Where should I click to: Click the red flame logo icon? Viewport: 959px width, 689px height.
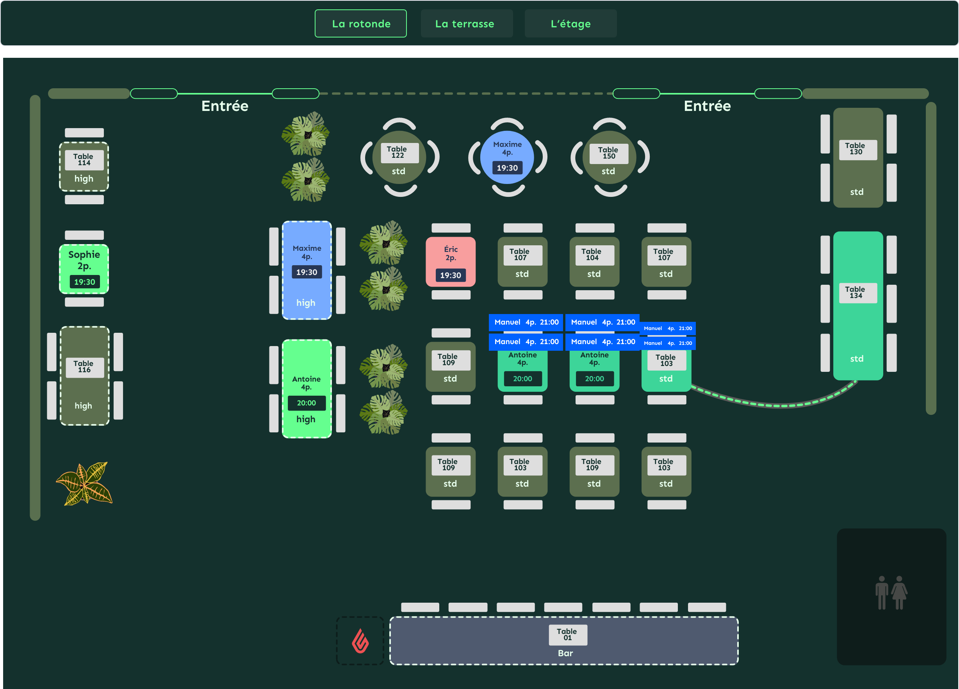tap(360, 640)
